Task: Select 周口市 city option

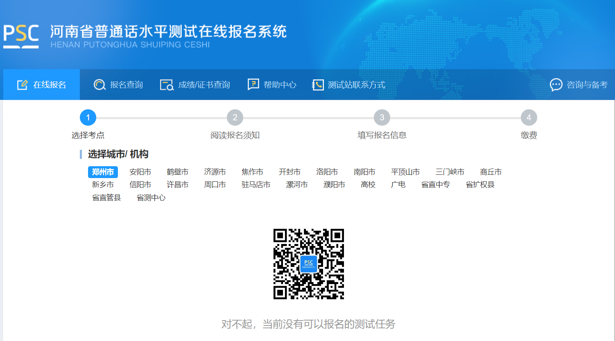Action: click(215, 185)
